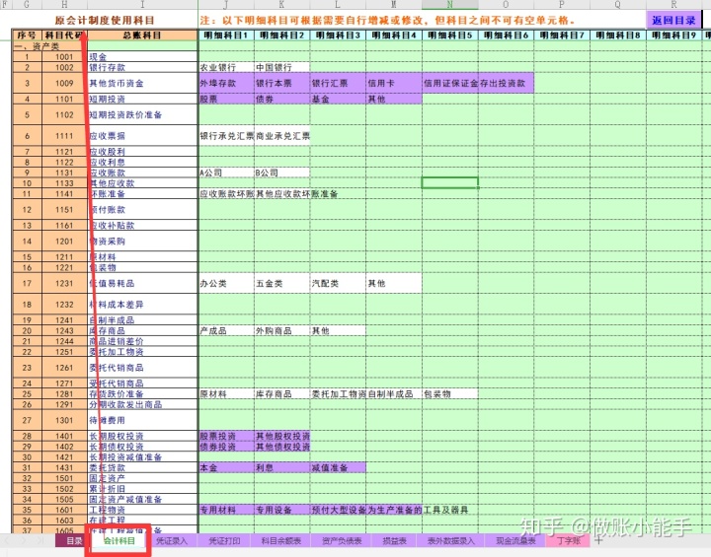Image resolution: width=711 pixels, height=557 pixels.
Task: Select the 五金类 cell
Action: click(x=282, y=283)
